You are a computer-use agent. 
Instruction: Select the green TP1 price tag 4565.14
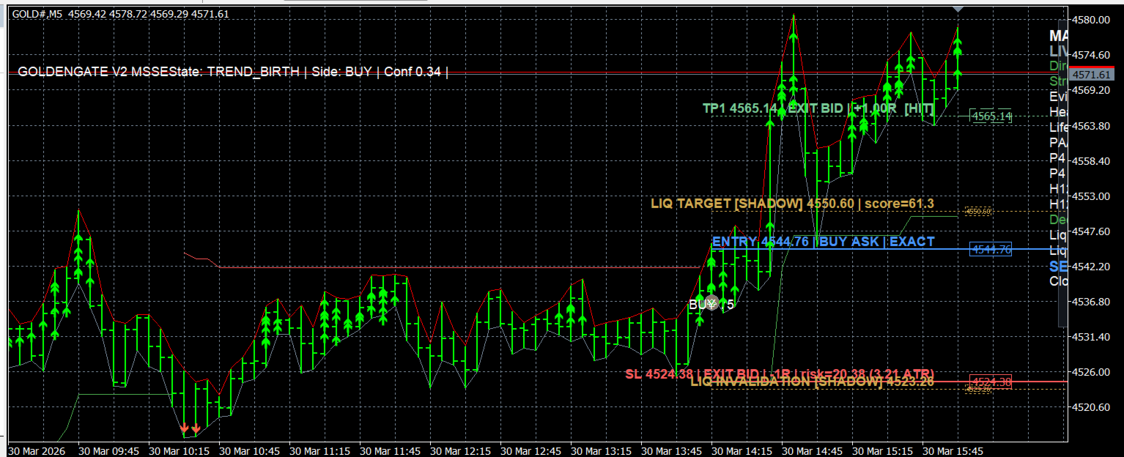coord(991,116)
